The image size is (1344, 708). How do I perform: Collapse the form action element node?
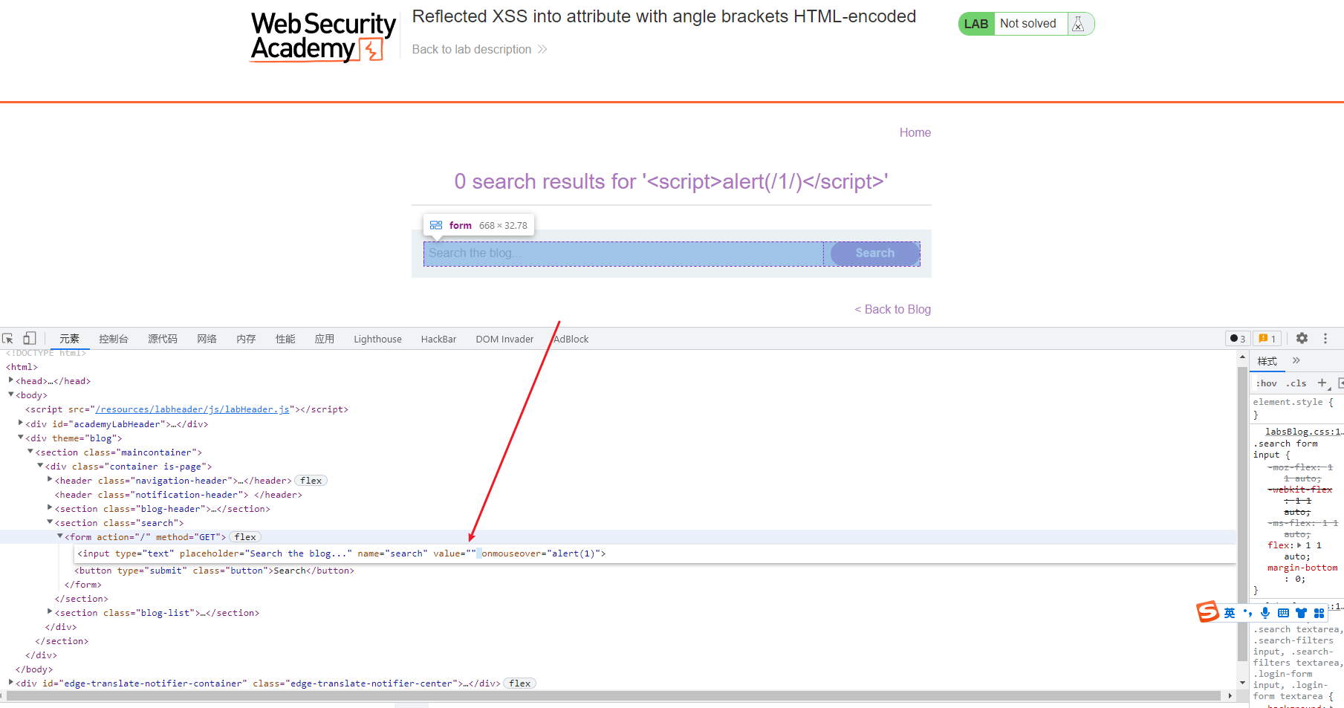60,536
